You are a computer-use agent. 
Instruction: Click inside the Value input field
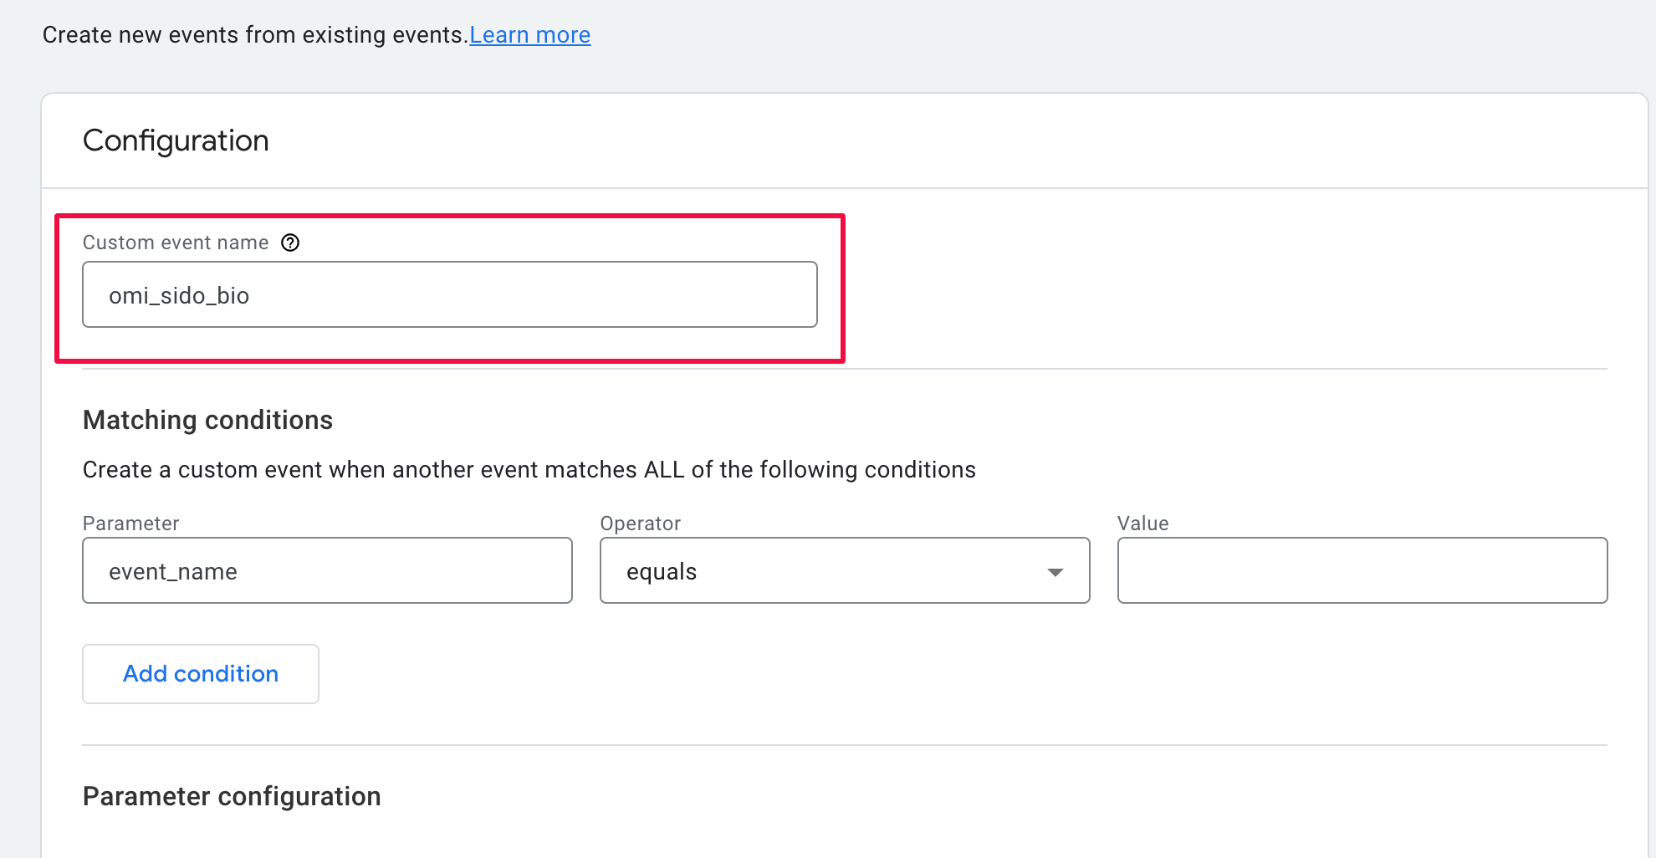[1362, 571]
